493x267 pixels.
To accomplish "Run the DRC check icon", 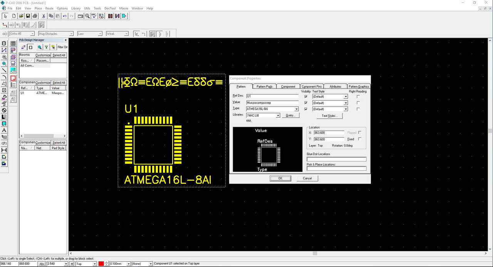I will tap(94, 16).
